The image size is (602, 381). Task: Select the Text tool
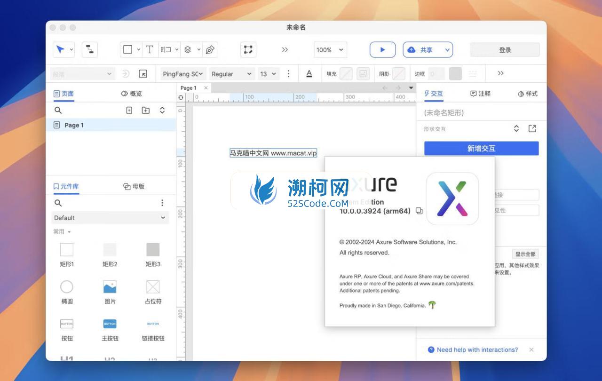click(150, 49)
